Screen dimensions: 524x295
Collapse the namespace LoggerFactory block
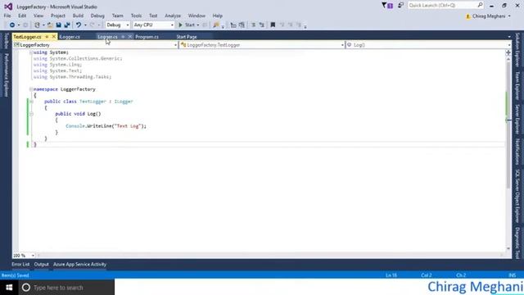tap(31, 89)
